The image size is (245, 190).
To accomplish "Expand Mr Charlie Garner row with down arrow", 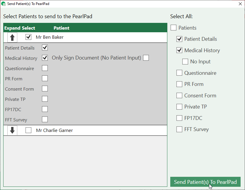I will click(12, 130).
